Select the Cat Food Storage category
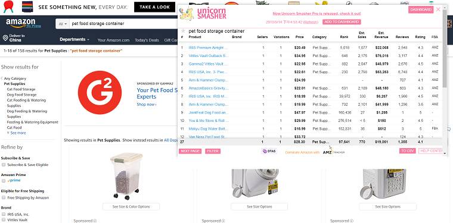Image resolution: width=453 pixels, height=223 pixels. pos(21,89)
